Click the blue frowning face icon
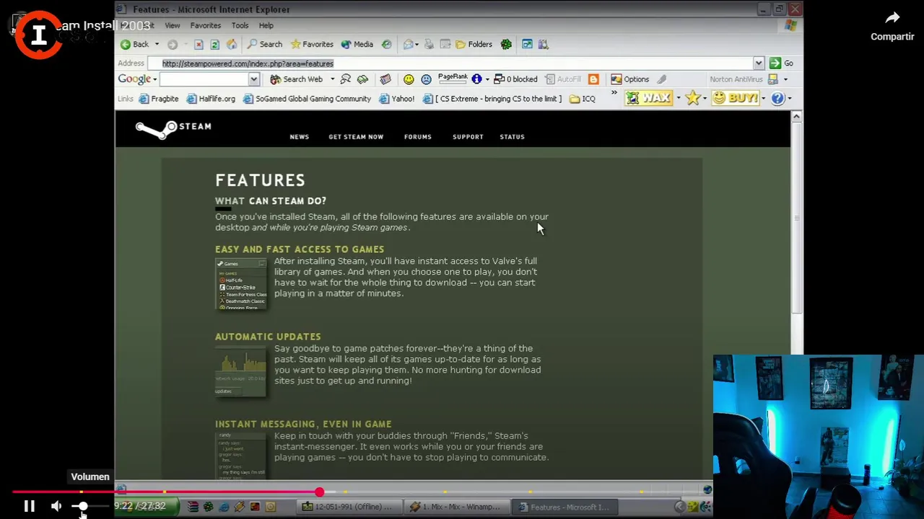 [x=426, y=79]
